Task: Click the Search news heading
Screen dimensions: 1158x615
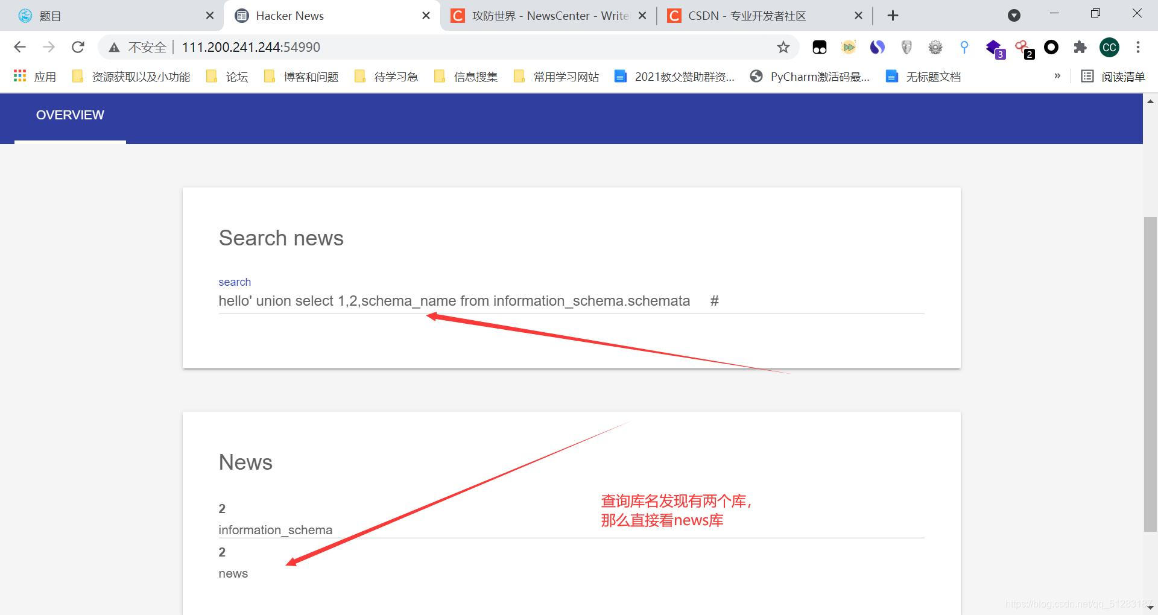Action: (281, 238)
